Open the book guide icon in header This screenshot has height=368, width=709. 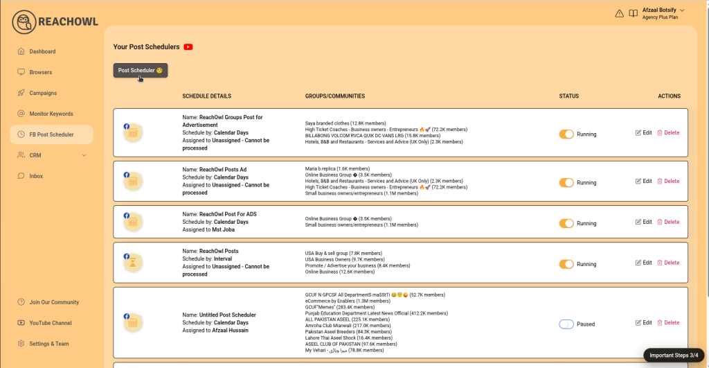tap(633, 13)
